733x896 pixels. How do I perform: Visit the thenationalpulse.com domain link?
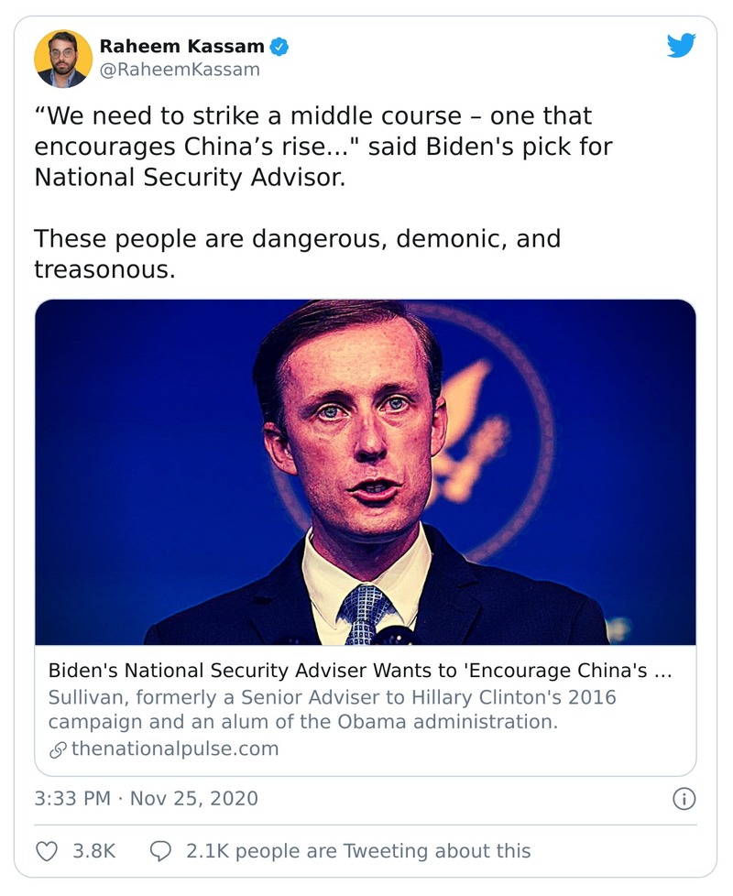[174, 748]
